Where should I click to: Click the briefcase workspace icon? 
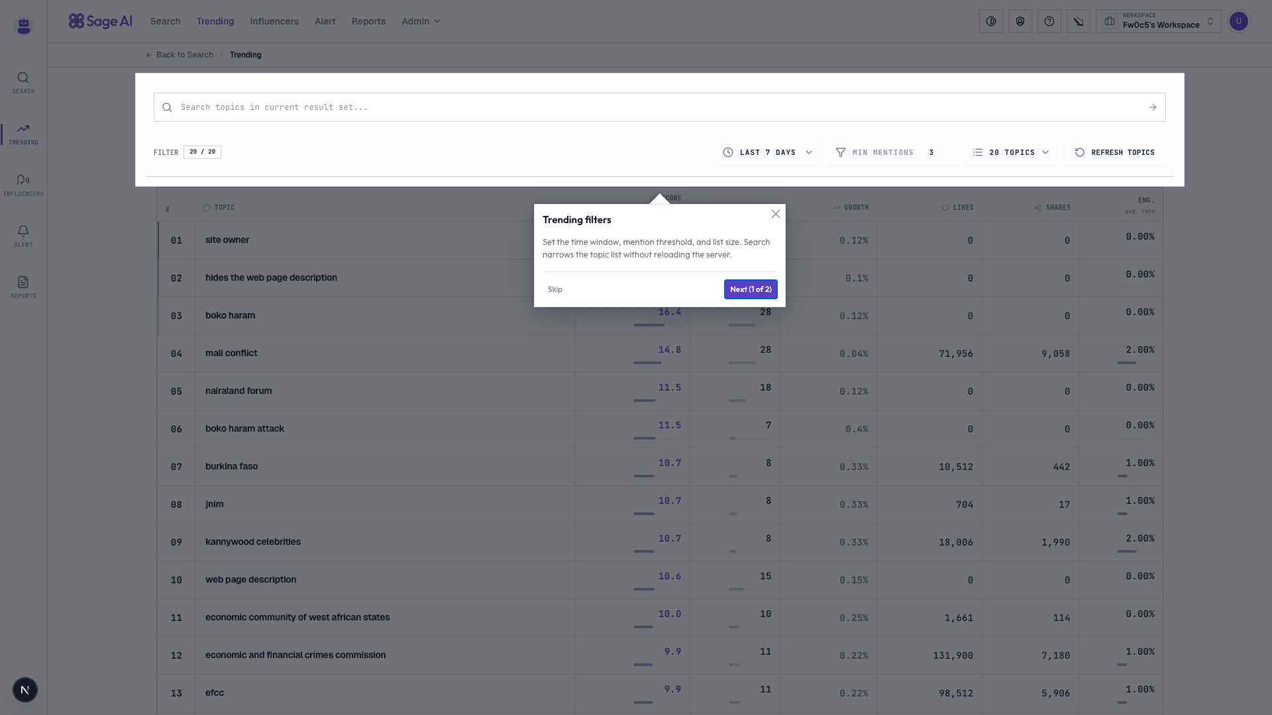1110,21
